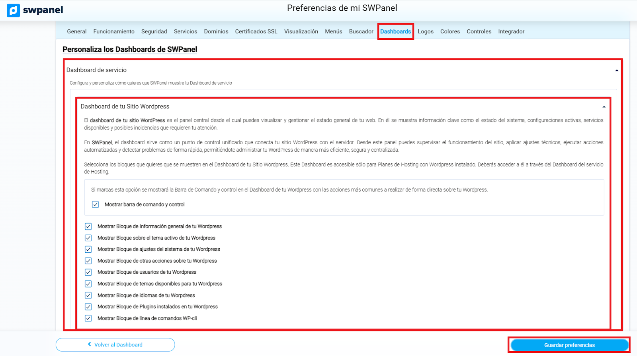Click the swpanel logo icon

13,10
